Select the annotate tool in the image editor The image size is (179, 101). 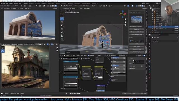[x=3, y=51]
